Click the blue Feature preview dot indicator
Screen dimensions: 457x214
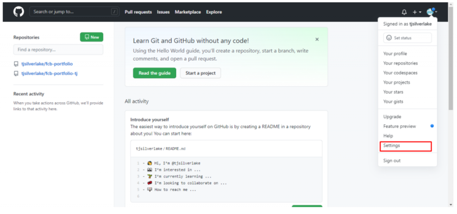tap(432, 126)
